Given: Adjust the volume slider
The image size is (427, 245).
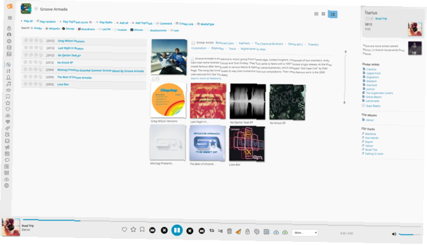Looking at the screenshot, I should (409, 234).
